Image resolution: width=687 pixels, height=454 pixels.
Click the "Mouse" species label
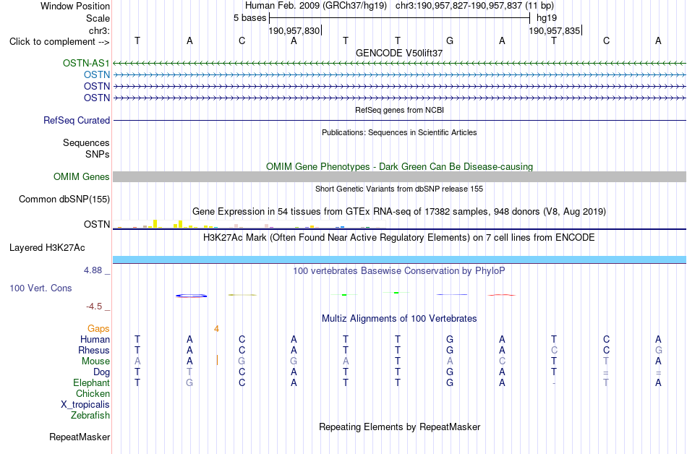[x=95, y=361]
